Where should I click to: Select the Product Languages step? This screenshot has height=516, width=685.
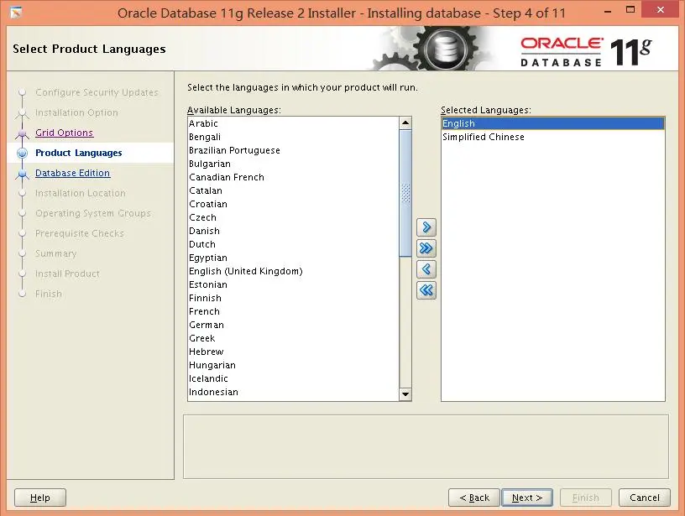(x=79, y=153)
